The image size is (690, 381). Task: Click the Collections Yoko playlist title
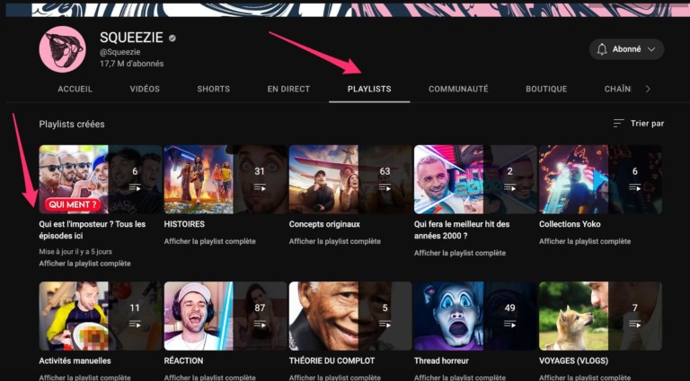point(570,224)
